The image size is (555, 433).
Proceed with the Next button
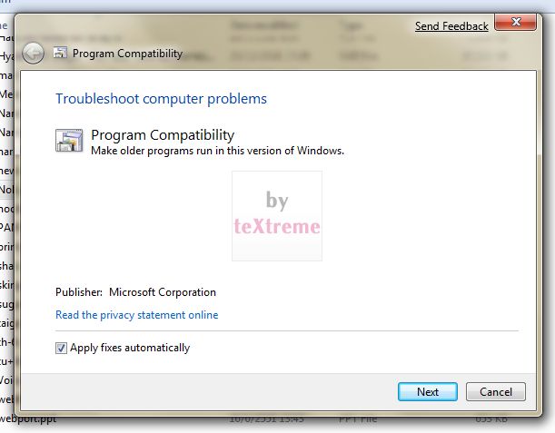(x=428, y=391)
